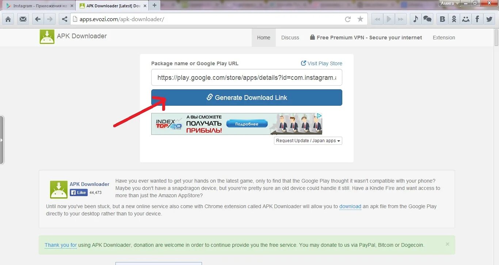Viewport: 499px width, 265px height.
Task: Open the APK Downloader Facebook page link
Action: tap(89, 184)
